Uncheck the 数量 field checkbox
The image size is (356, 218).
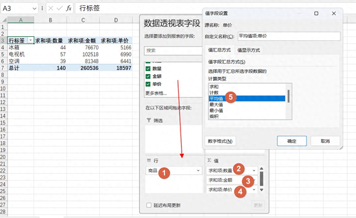point(148,69)
